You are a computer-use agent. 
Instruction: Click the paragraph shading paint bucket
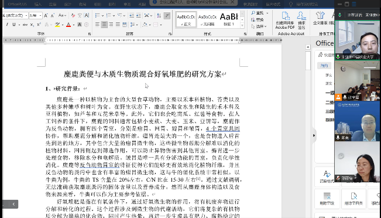pos(145,25)
